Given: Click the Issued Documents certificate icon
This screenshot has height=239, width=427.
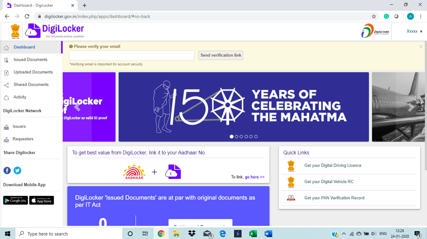Looking at the screenshot, I should click(x=6, y=60).
